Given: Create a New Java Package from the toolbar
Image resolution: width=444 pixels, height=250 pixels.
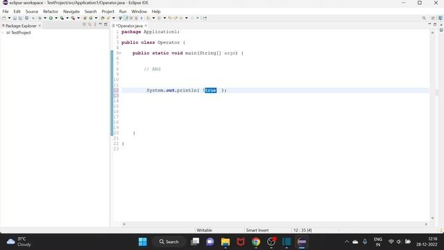Looking at the screenshot, I should (85, 18).
